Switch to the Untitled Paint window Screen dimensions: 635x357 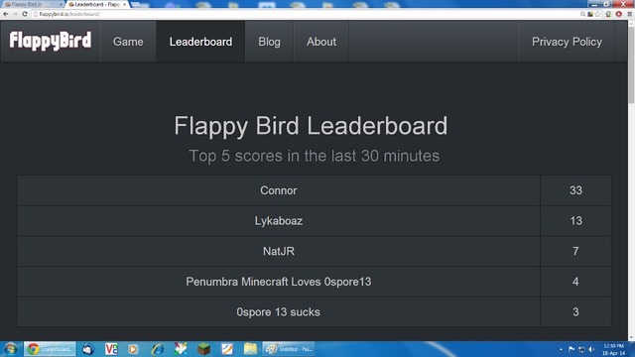click(x=289, y=349)
